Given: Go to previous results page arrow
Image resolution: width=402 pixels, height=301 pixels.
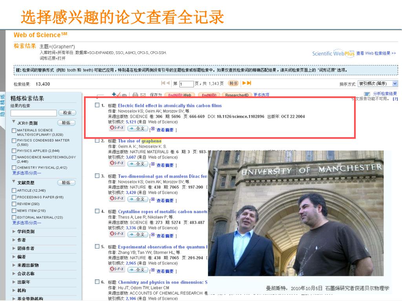Looking at the screenshot, I should pyautogui.click(x=168, y=83).
